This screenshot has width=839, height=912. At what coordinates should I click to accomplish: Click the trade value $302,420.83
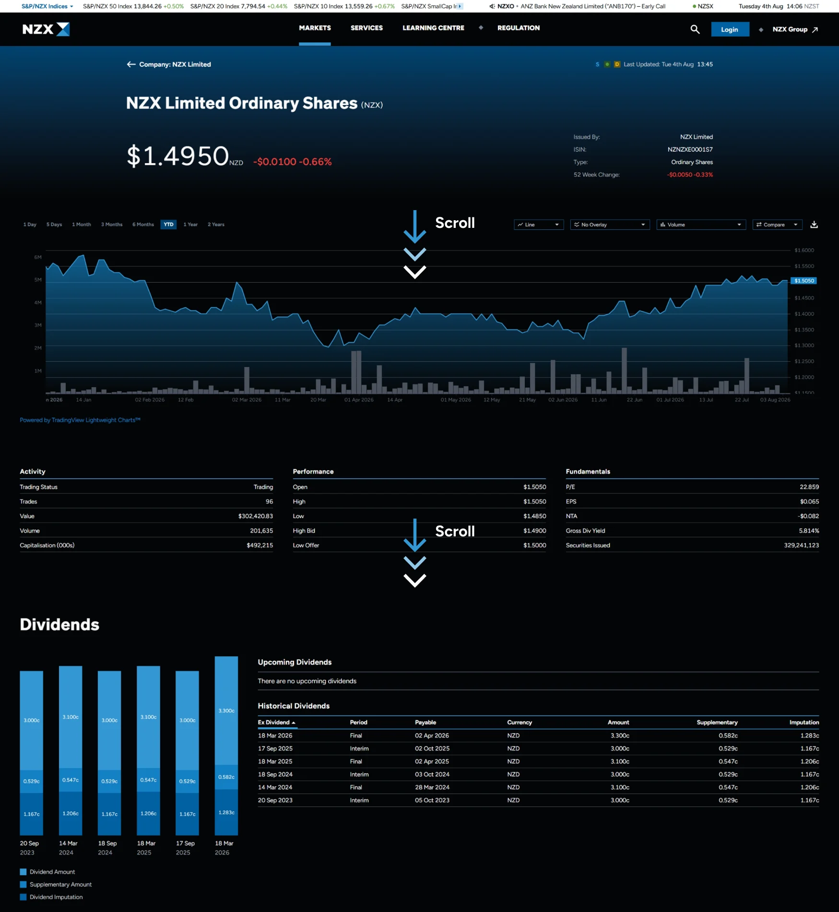(256, 516)
